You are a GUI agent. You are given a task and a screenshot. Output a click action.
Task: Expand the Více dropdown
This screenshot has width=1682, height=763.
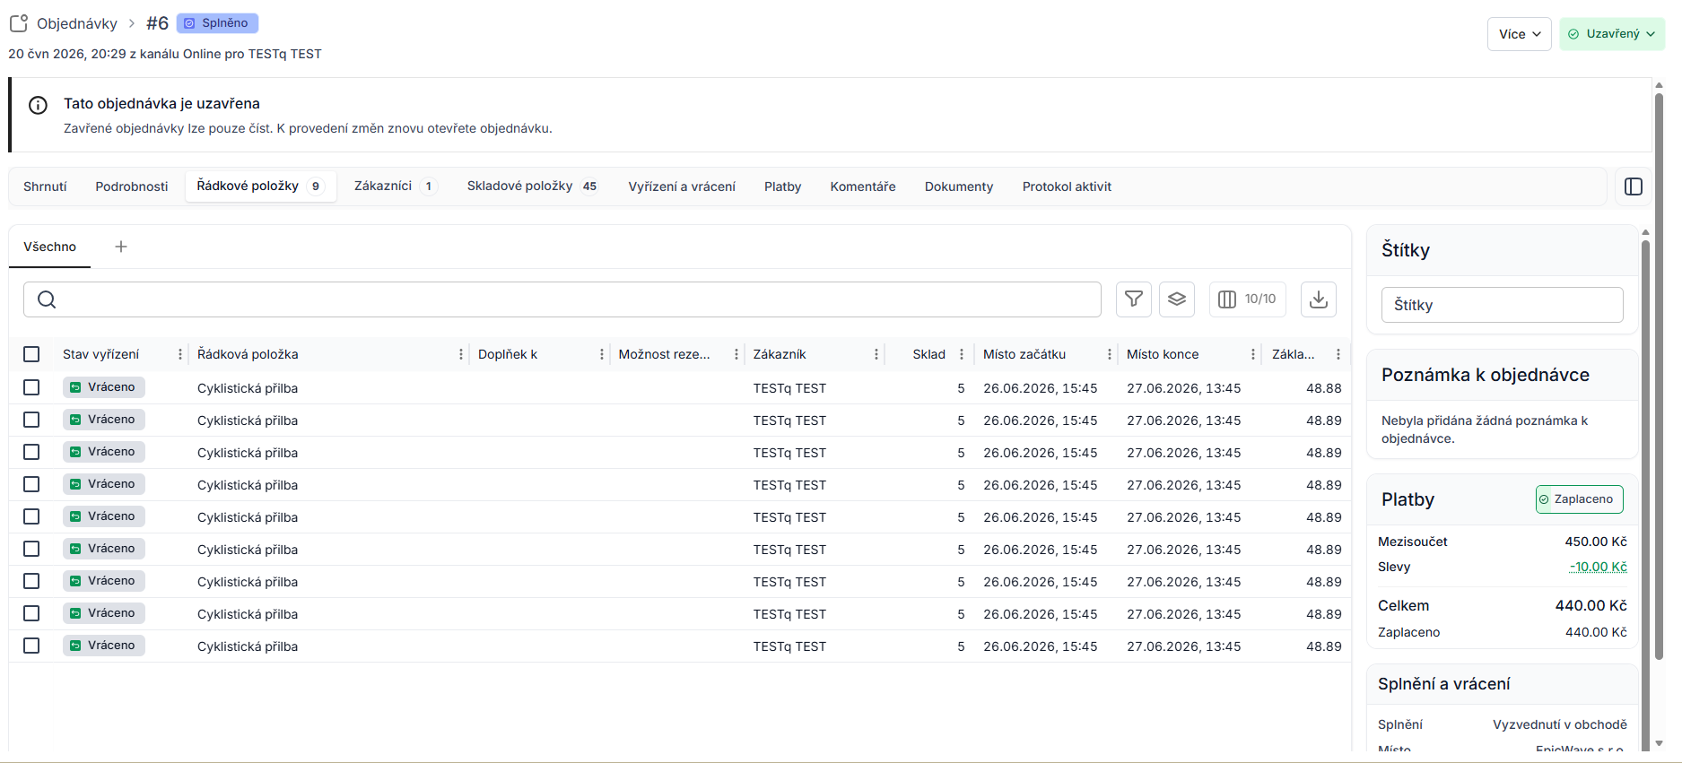click(1519, 34)
